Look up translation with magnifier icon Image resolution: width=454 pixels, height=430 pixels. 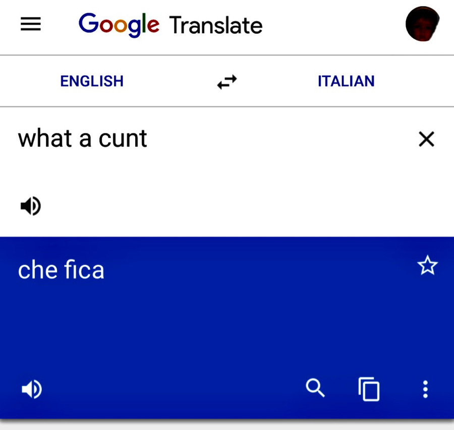315,388
